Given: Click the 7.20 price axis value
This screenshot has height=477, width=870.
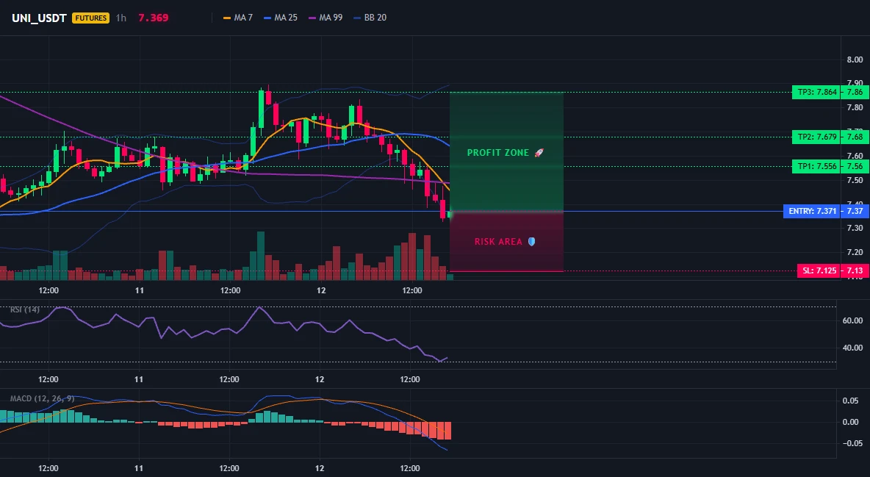Looking at the screenshot, I should 855,252.
